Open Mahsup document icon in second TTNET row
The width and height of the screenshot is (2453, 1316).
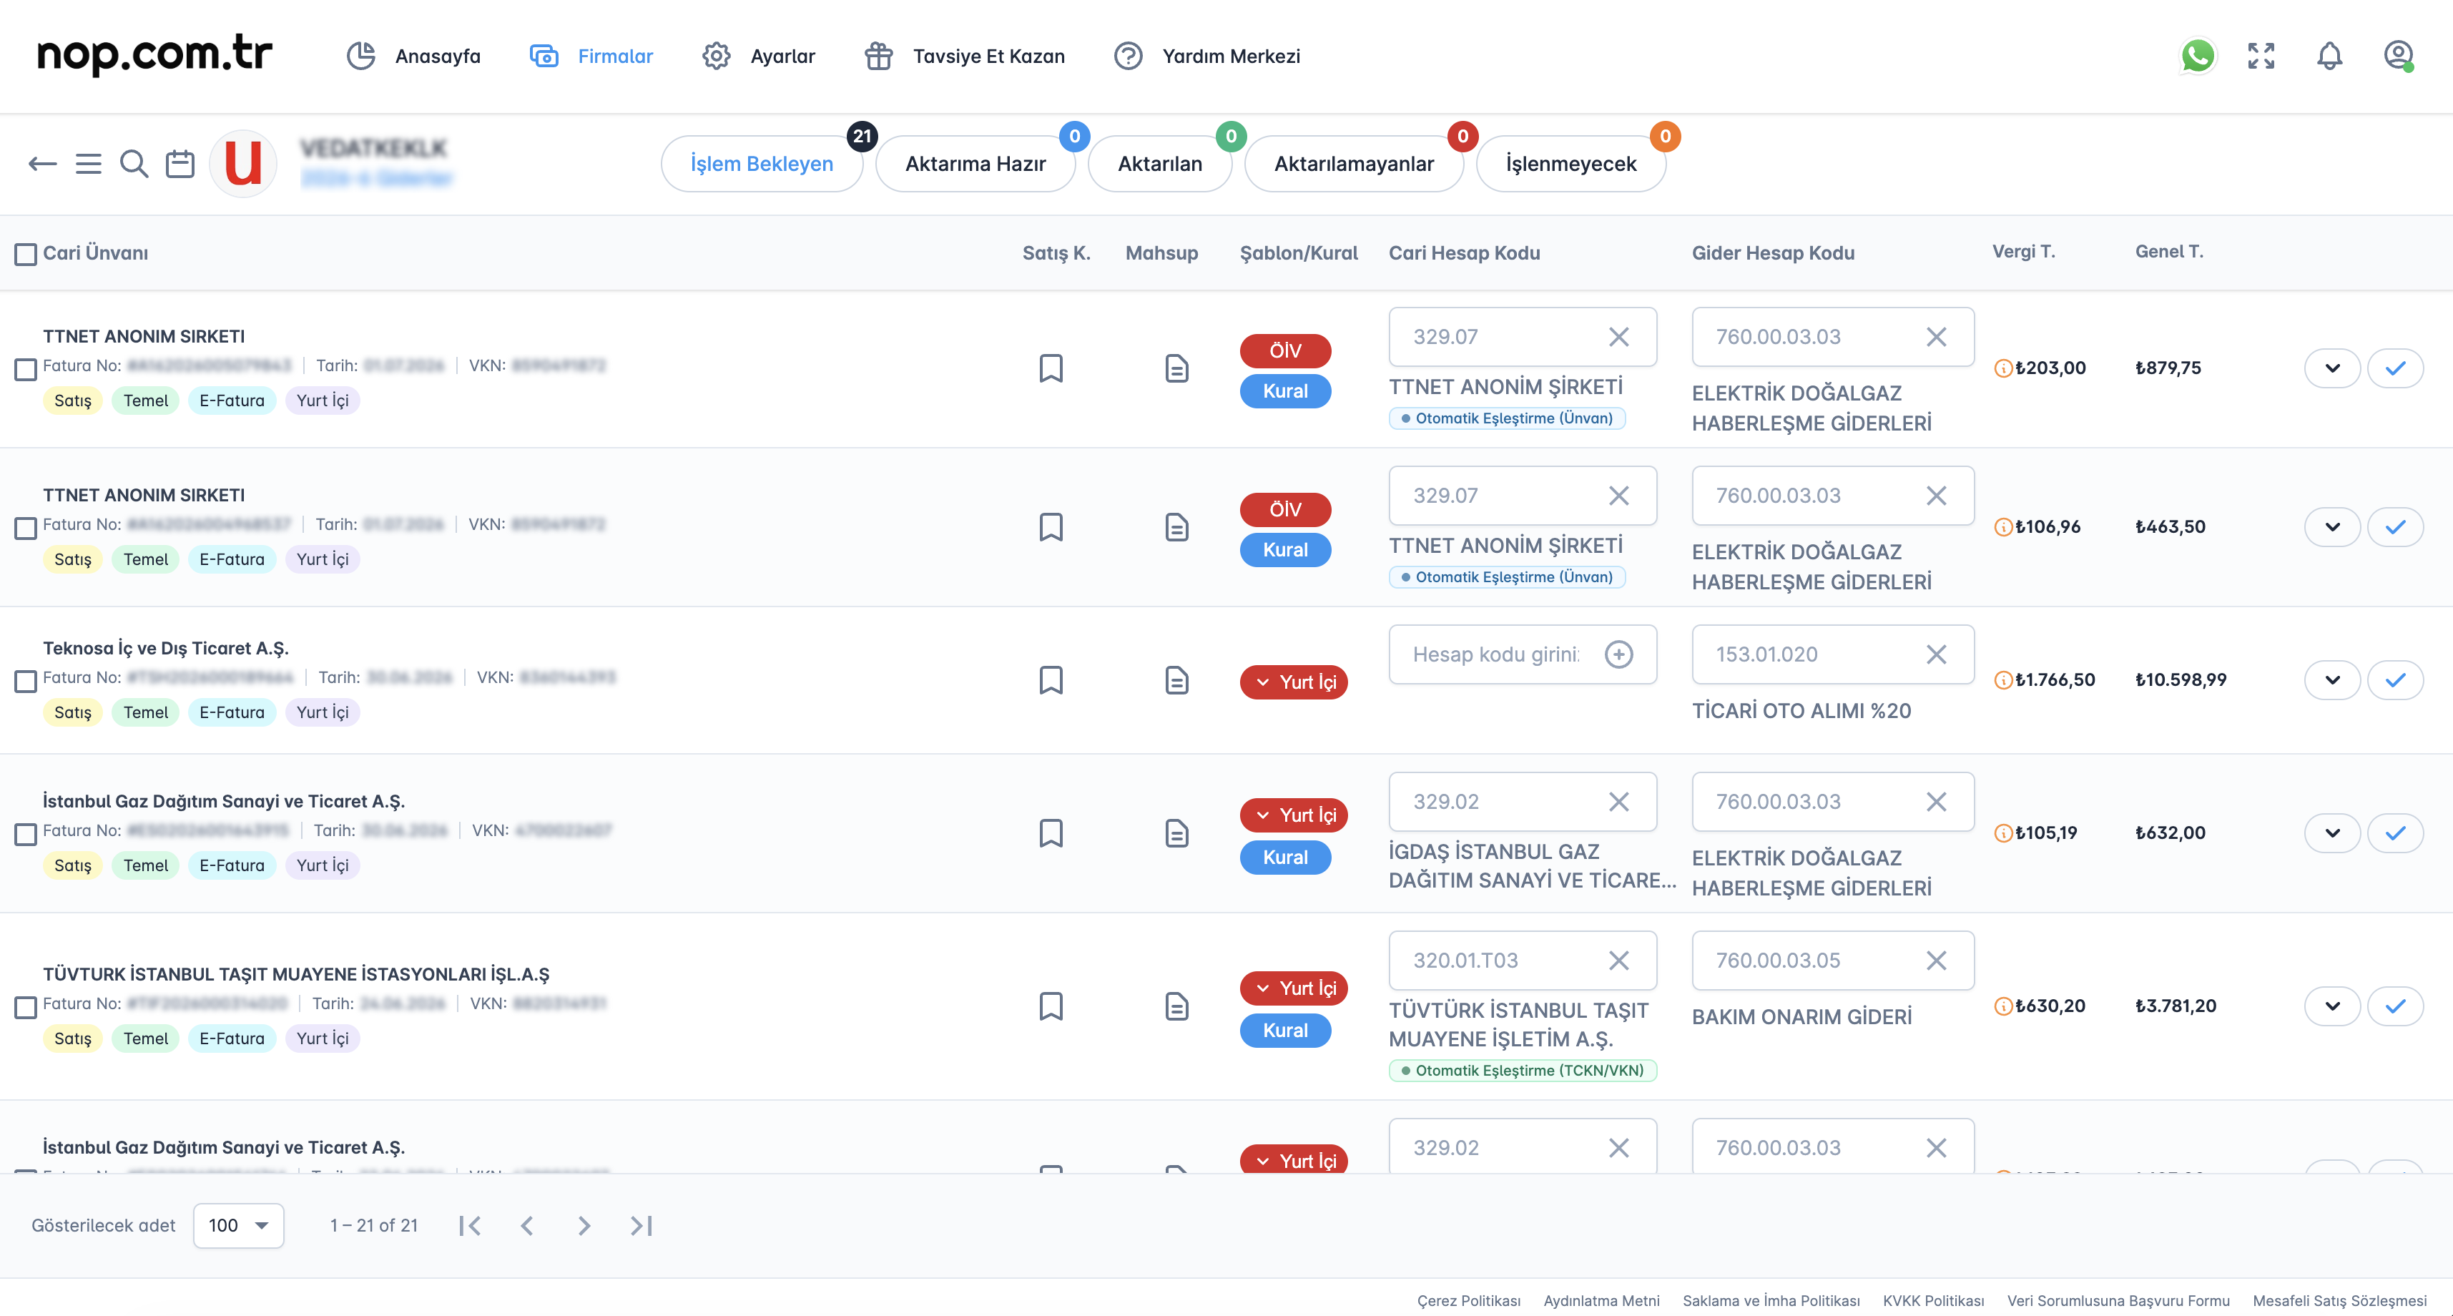(x=1177, y=528)
